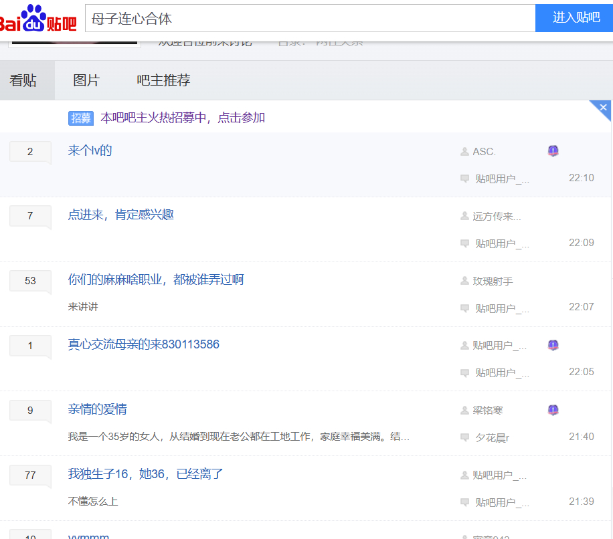Open the 图片 tab
613x539 pixels.
(86, 81)
